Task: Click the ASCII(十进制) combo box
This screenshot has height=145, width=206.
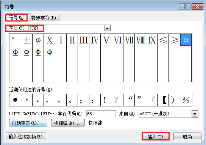Action: pos(168,114)
